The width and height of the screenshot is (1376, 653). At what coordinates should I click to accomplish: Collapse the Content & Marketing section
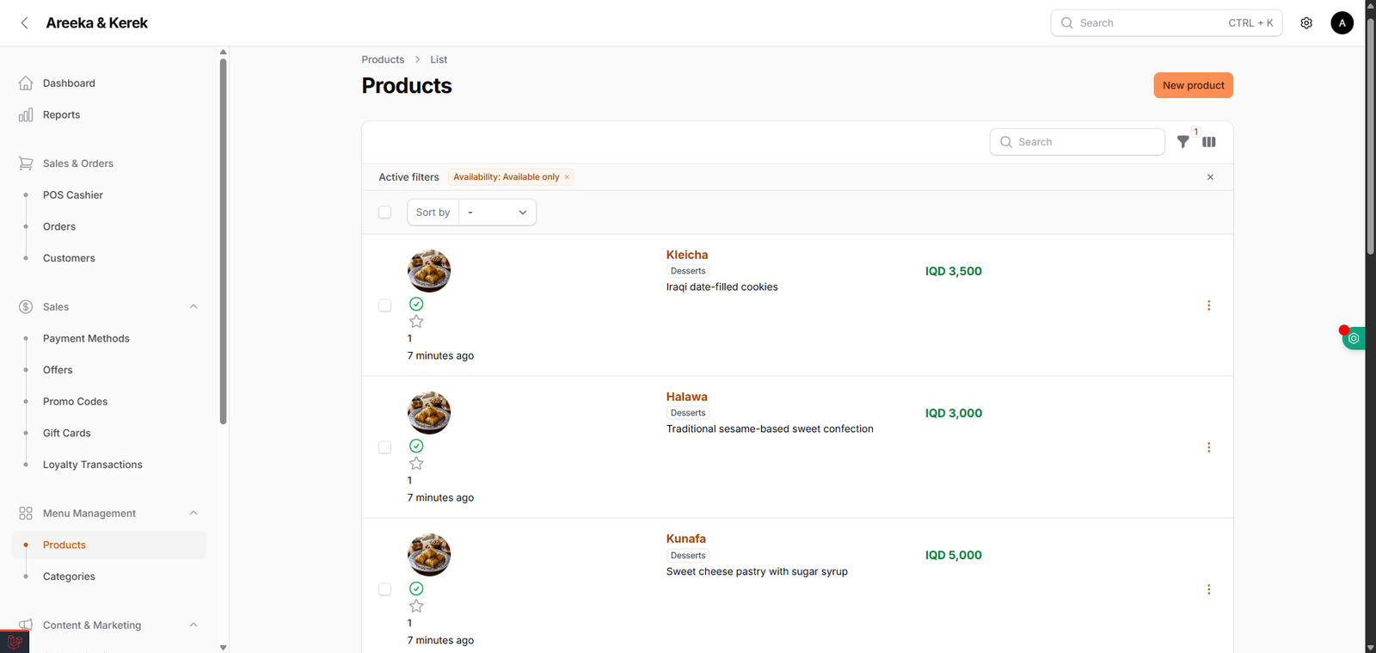(x=193, y=625)
